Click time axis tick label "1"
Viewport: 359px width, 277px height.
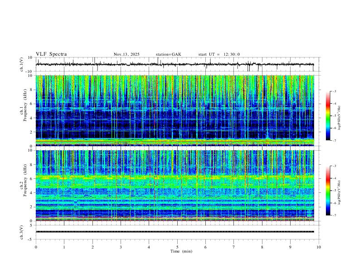pos(64,247)
